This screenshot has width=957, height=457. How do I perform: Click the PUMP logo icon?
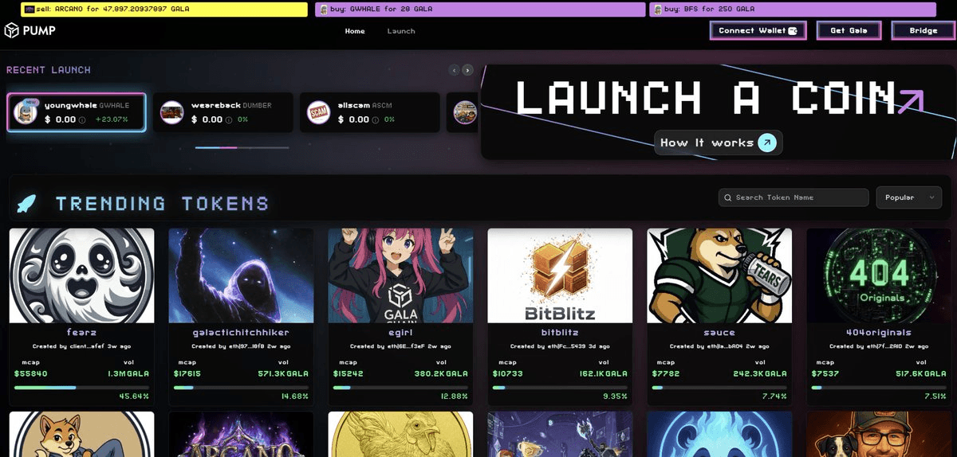[x=11, y=30]
